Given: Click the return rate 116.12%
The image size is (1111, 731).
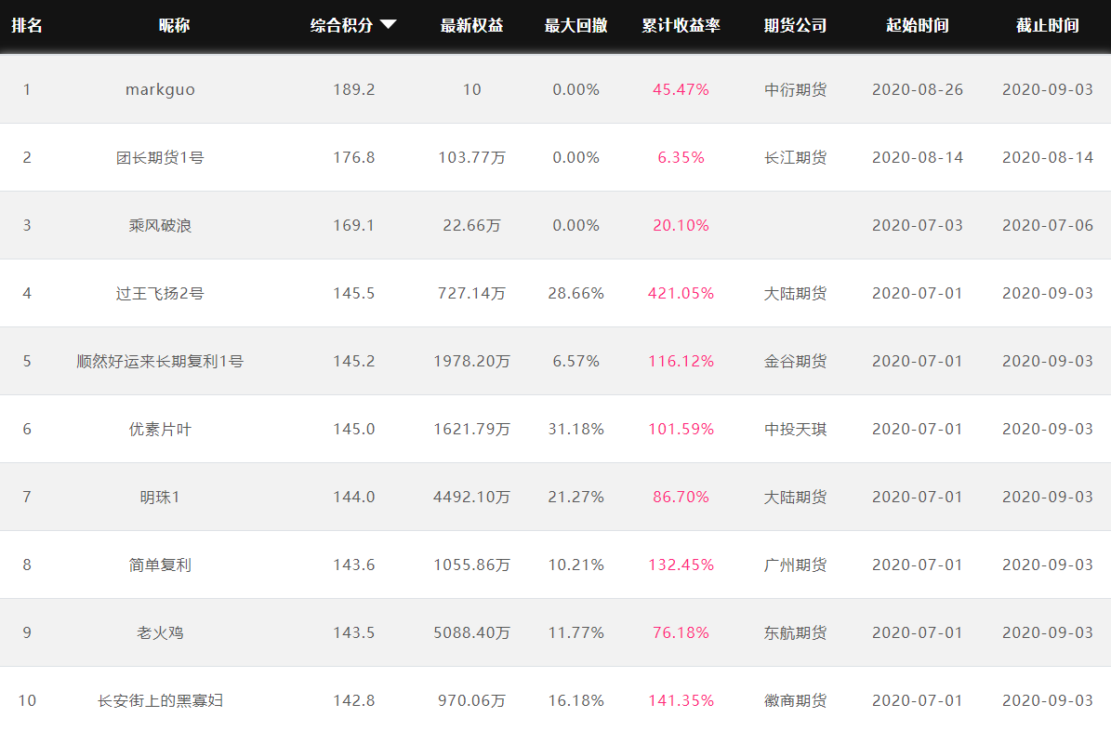Looking at the screenshot, I should 681,361.
